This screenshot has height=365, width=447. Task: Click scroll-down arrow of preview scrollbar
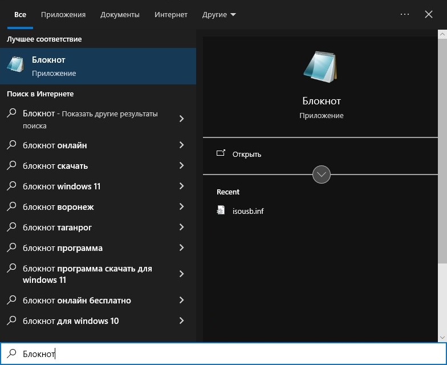pyautogui.click(x=442, y=338)
